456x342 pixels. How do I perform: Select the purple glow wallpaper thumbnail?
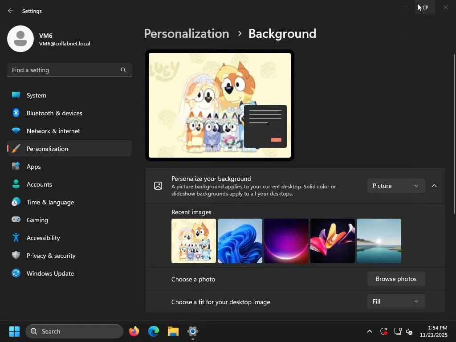click(x=286, y=241)
